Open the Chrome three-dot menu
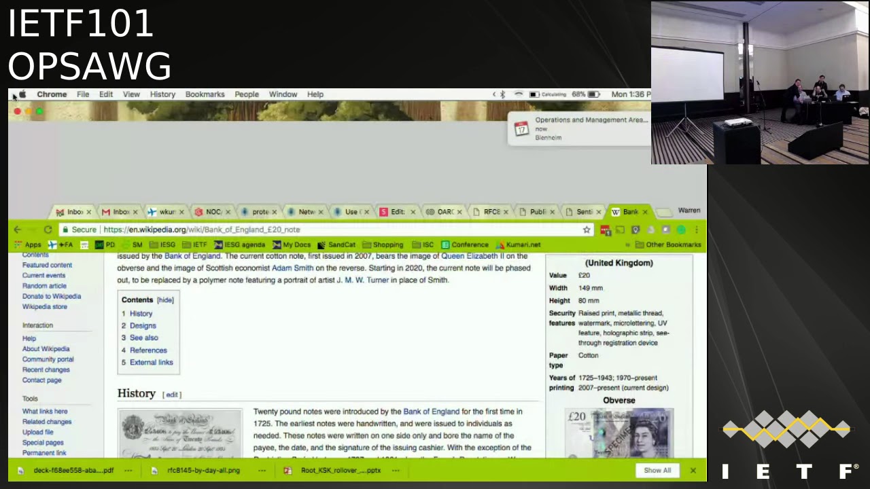Image resolution: width=870 pixels, height=489 pixels. coord(696,230)
